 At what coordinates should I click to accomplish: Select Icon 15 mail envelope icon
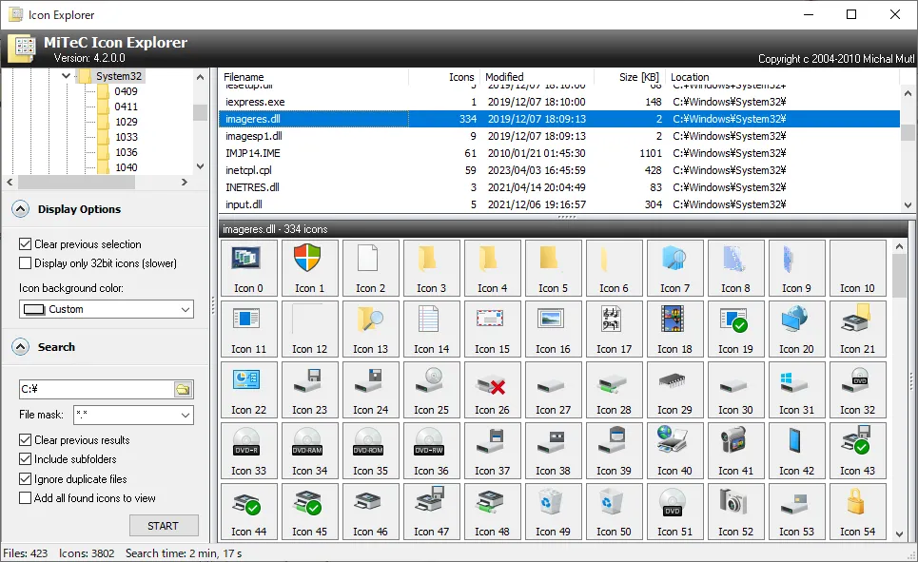493,329
